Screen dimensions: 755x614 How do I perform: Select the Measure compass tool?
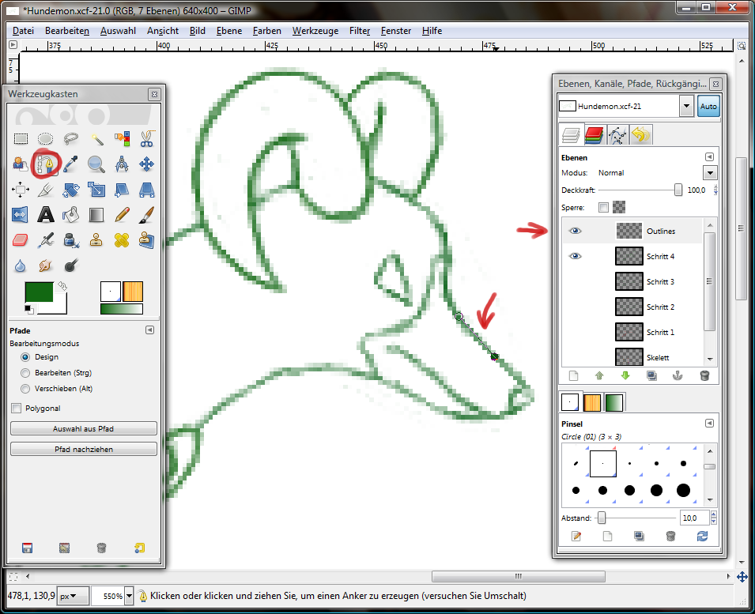[122, 164]
